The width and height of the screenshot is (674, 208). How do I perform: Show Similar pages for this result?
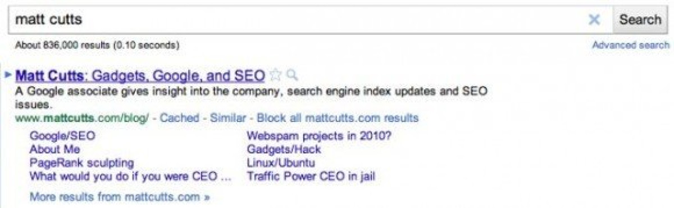point(228,118)
